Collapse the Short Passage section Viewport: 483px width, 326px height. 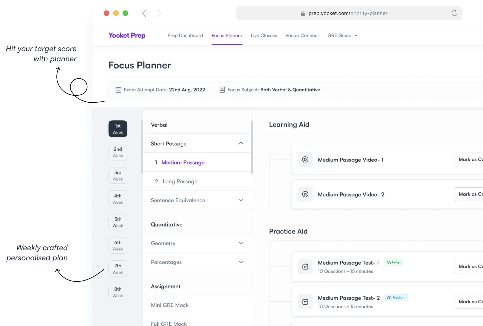tap(241, 143)
